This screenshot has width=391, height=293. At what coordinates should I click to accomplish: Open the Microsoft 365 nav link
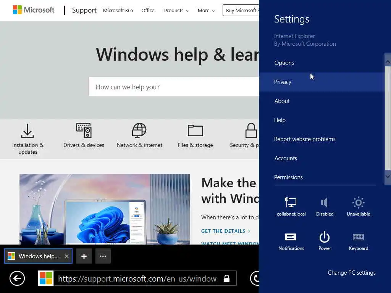tap(118, 10)
